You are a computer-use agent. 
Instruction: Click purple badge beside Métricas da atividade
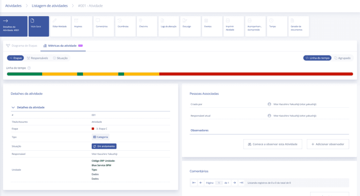pos(81,46)
